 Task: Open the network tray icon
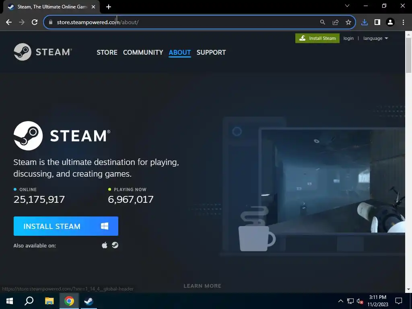[x=350, y=301]
